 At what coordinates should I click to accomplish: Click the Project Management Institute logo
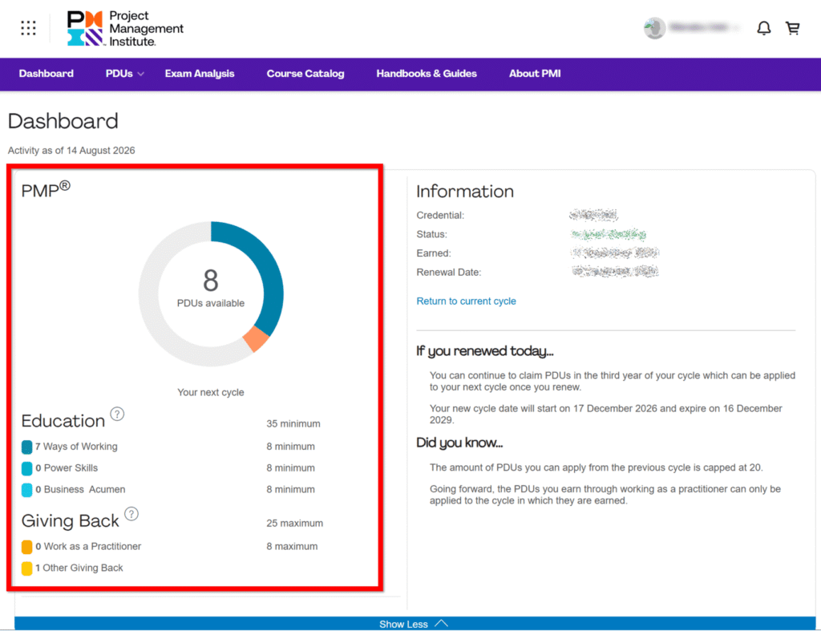pyautogui.click(x=125, y=28)
